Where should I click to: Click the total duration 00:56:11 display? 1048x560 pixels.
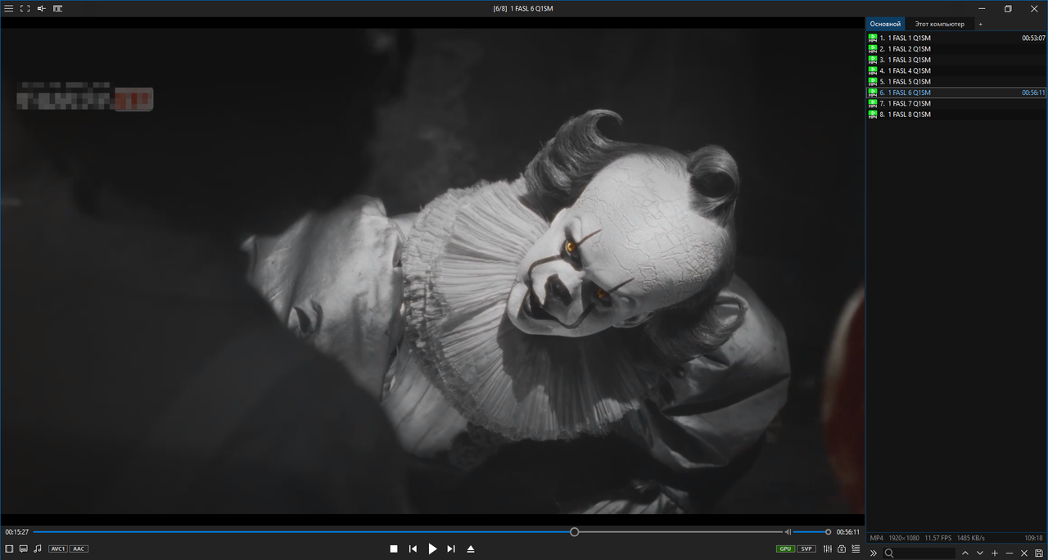pyautogui.click(x=848, y=532)
